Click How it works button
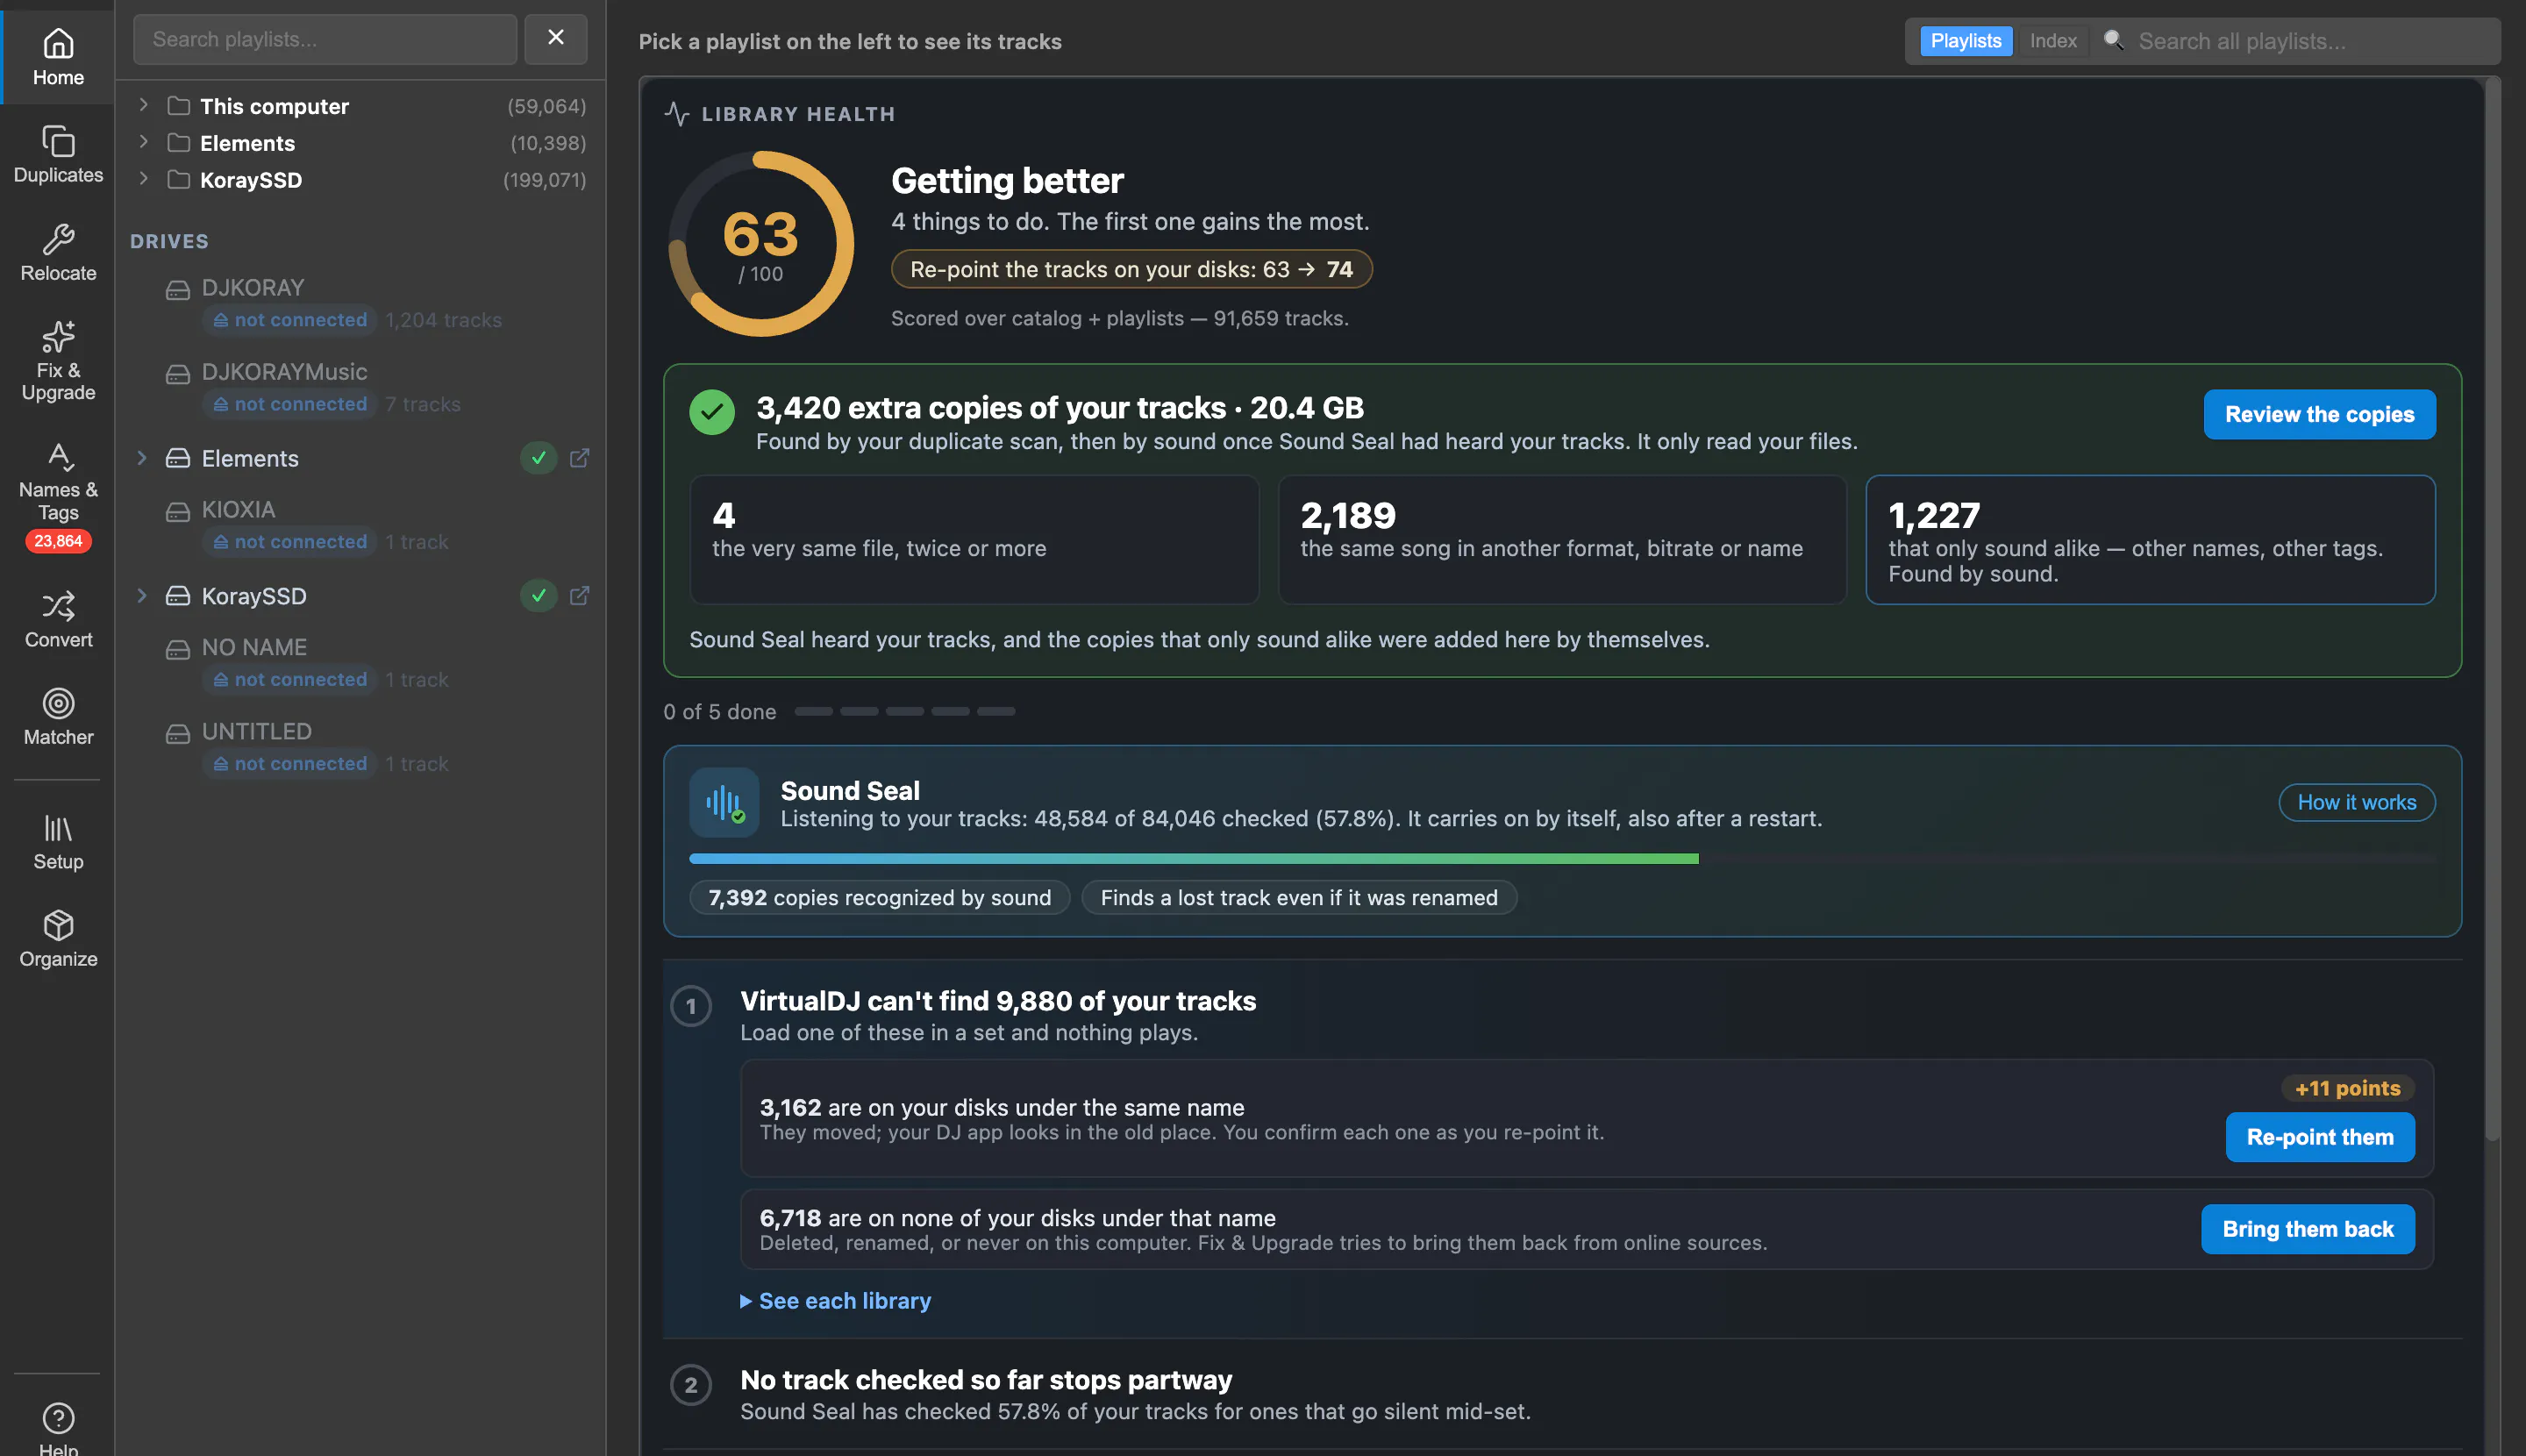 (x=2356, y=802)
